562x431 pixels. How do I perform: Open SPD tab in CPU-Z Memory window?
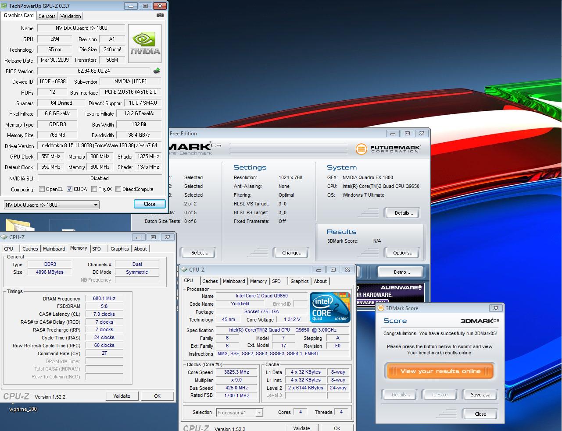point(97,249)
